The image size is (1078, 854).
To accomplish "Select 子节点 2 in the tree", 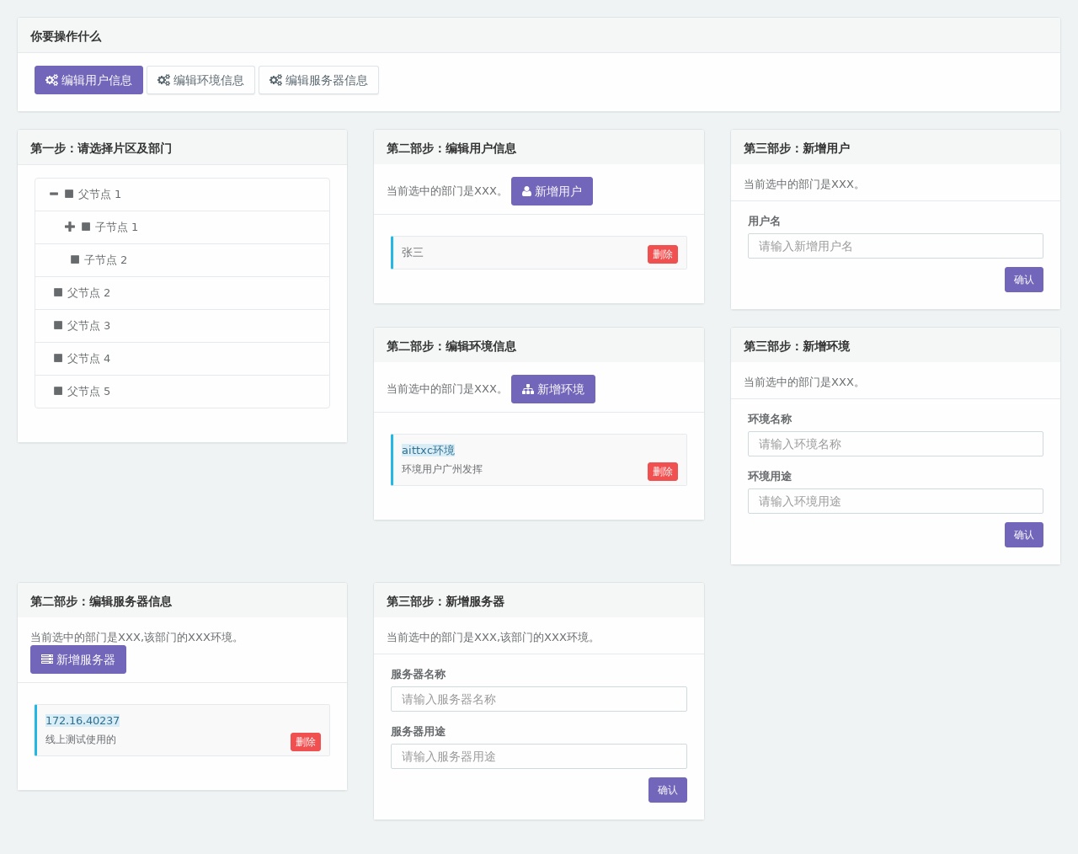I will [x=105, y=260].
